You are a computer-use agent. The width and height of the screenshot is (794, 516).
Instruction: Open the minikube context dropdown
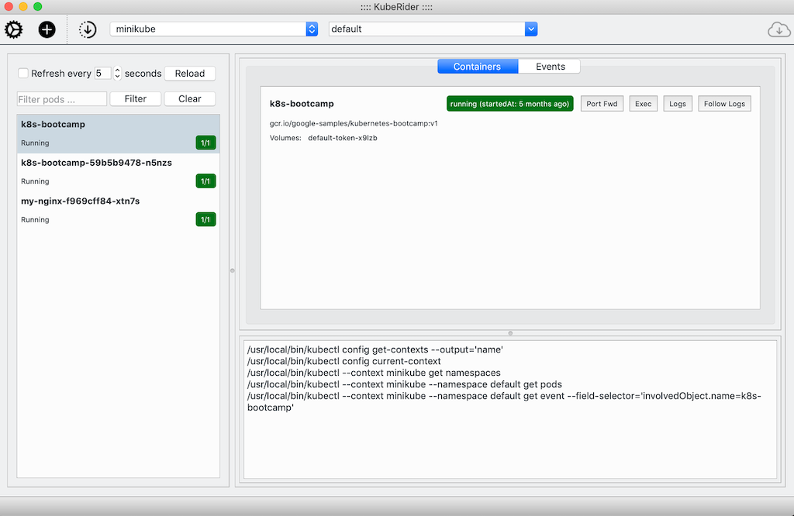(214, 29)
